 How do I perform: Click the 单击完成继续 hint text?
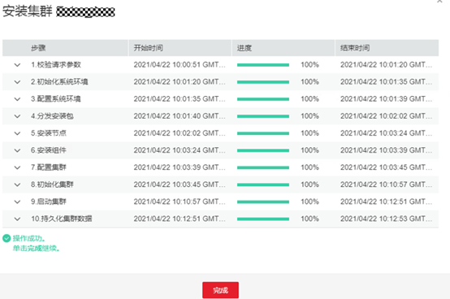point(37,248)
